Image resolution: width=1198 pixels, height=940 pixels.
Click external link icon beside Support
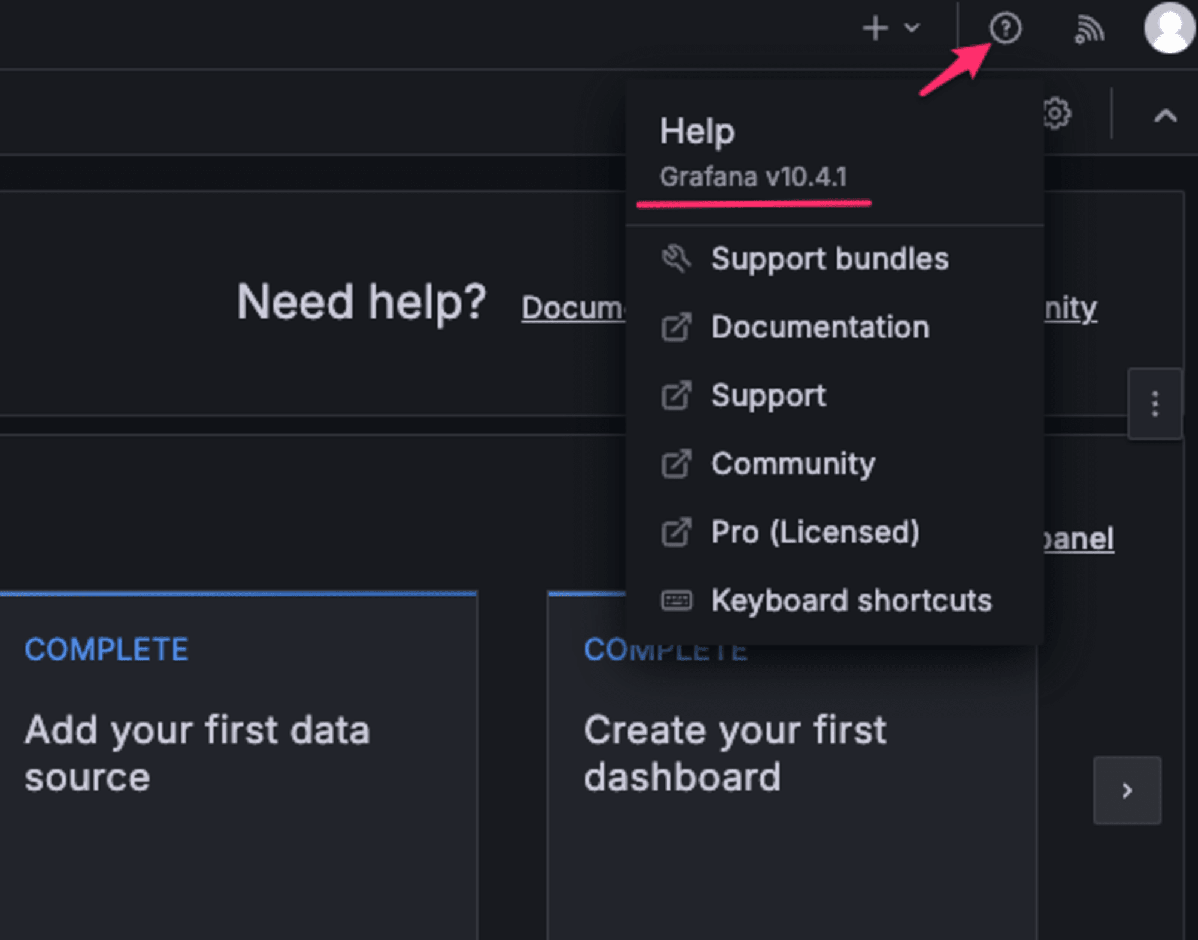point(676,395)
